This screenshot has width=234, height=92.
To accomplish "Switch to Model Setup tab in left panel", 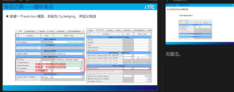I will point(30,31).
